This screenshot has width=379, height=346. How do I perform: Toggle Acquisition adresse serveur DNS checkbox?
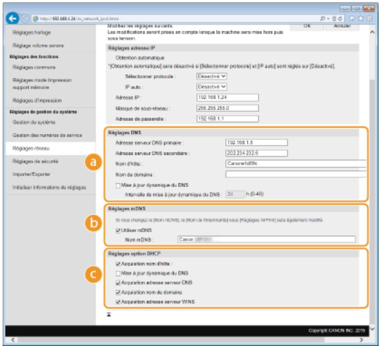(x=118, y=283)
